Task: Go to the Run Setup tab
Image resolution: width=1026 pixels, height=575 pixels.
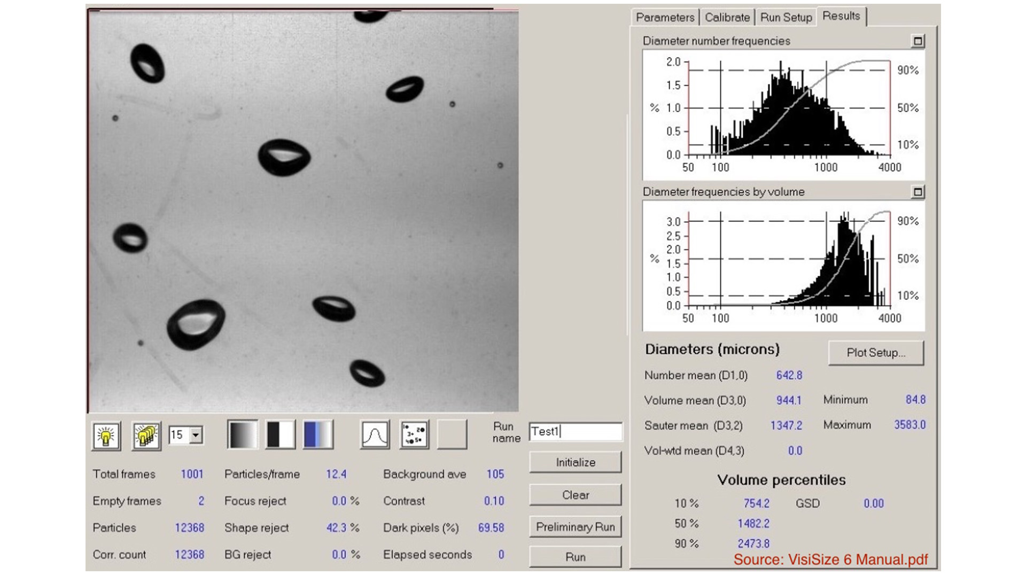Action: pos(786,17)
